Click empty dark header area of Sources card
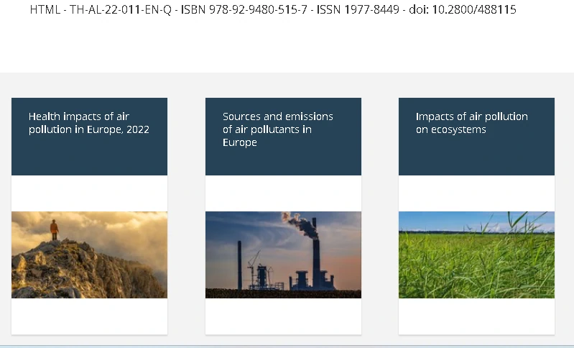This screenshot has height=348, width=574. coord(283,163)
